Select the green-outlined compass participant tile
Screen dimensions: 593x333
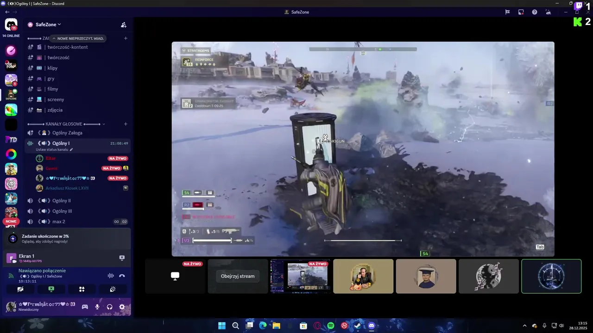click(x=551, y=276)
